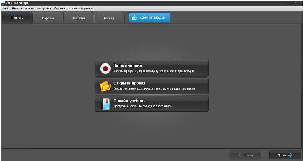The height and width of the screenshot is (161, 303).
Task: Go to the Заставки tab
Action: tap(78, 18)
